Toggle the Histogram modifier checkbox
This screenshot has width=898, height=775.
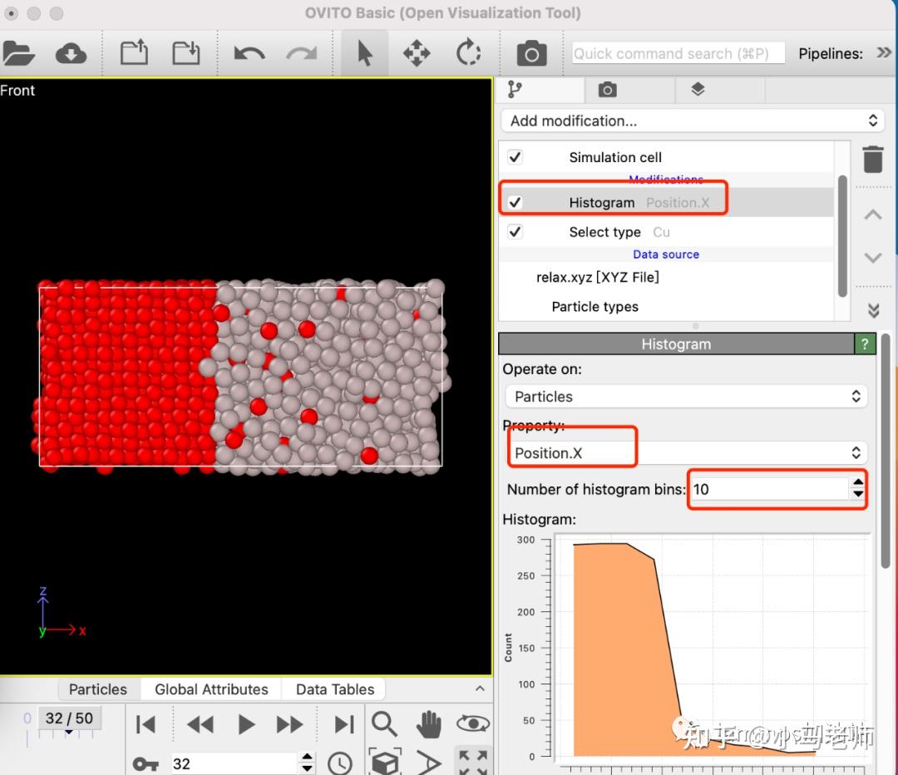pos(515,202)
